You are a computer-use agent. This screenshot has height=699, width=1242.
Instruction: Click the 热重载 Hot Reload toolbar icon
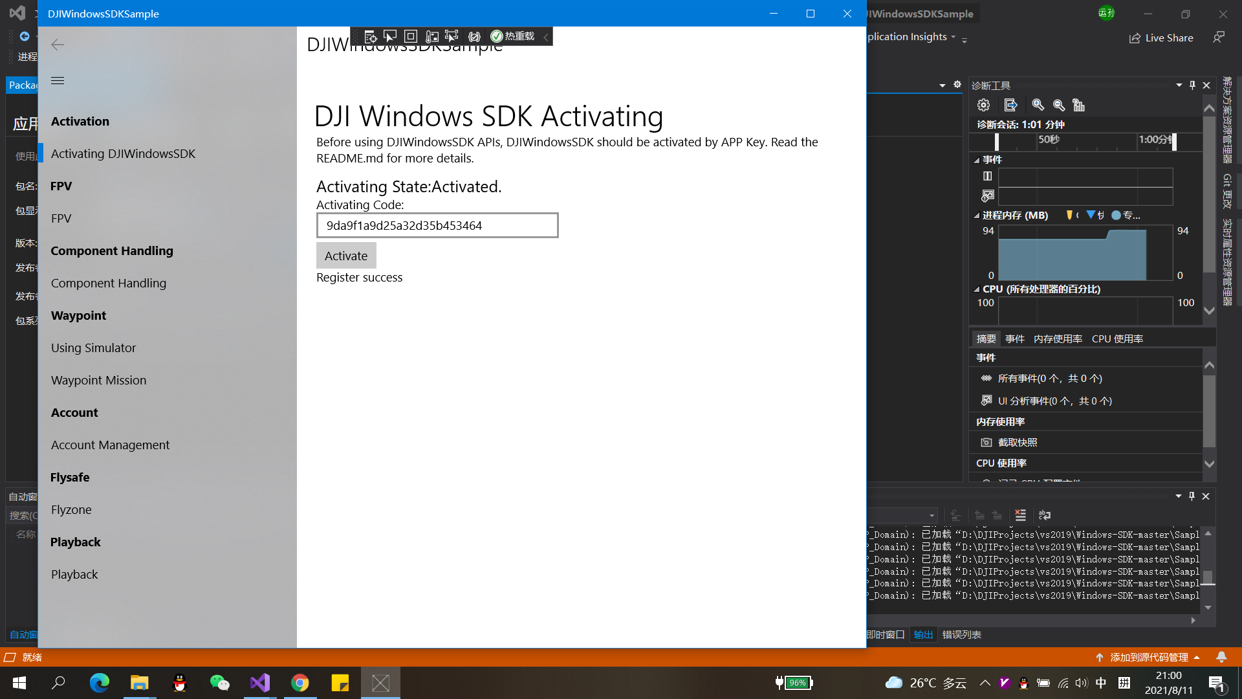click(511, 36)
